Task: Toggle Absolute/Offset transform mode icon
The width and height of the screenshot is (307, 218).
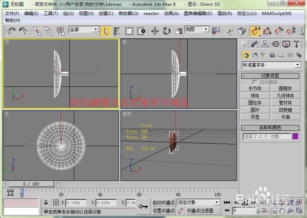Action: coord(56,202)
